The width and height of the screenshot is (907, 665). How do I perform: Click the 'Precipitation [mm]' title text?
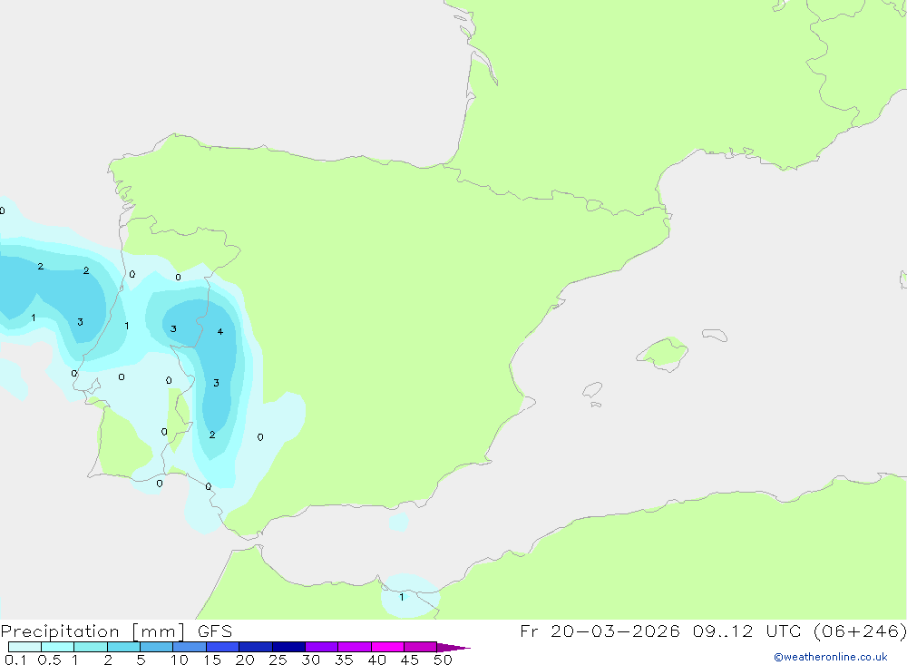[93, 631]
